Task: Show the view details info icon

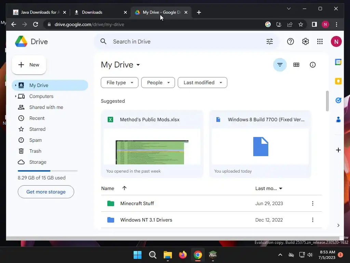Action: click(x=312, y=65)
